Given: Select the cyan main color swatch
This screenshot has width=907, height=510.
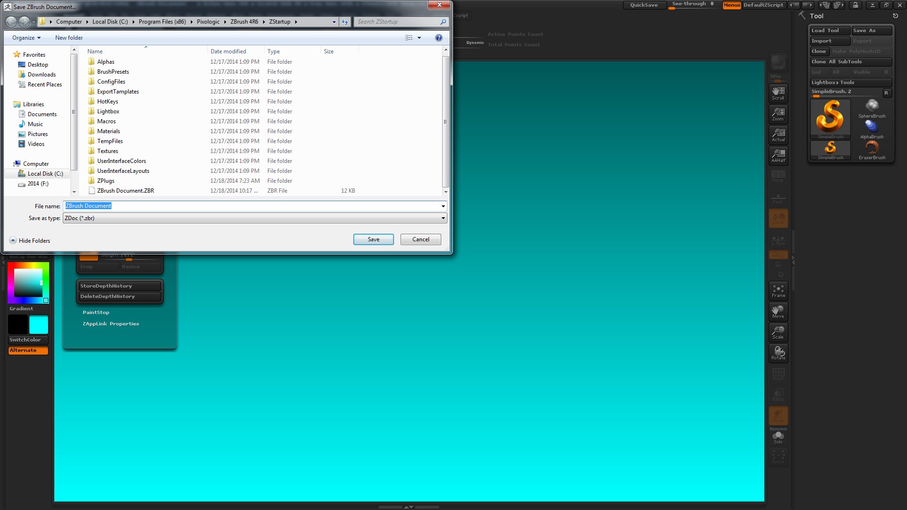Looking at the screenshot, I should (39, 325).
